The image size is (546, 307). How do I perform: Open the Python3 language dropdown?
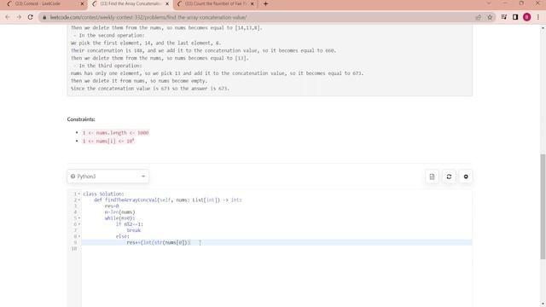point(108,177)
